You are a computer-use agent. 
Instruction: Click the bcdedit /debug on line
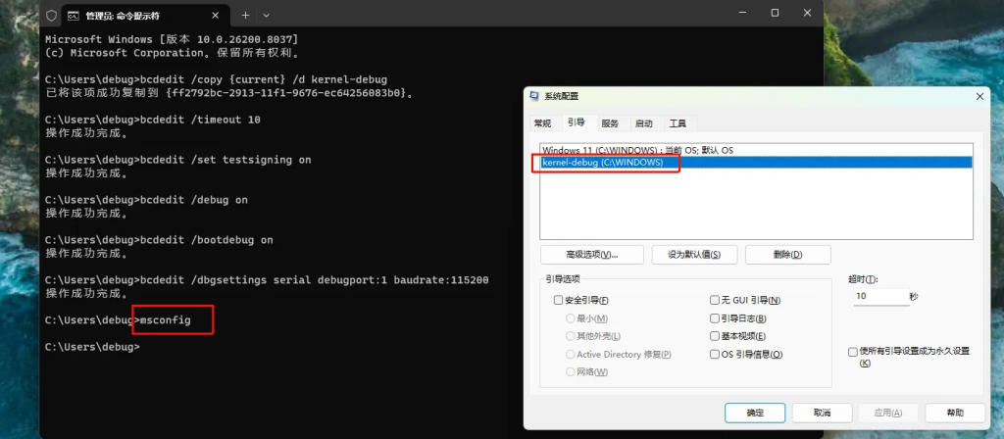point(147,200)
